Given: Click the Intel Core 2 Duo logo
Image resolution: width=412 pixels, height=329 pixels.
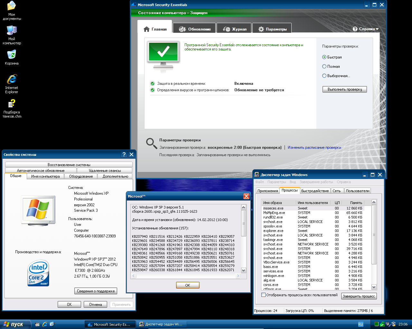Looking at the screenshot, I should pyautogui.click(x=38, y=274).
